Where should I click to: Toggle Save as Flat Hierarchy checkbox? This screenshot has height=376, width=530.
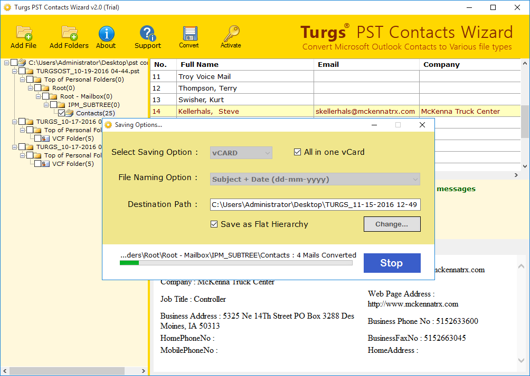click(214, 224)
